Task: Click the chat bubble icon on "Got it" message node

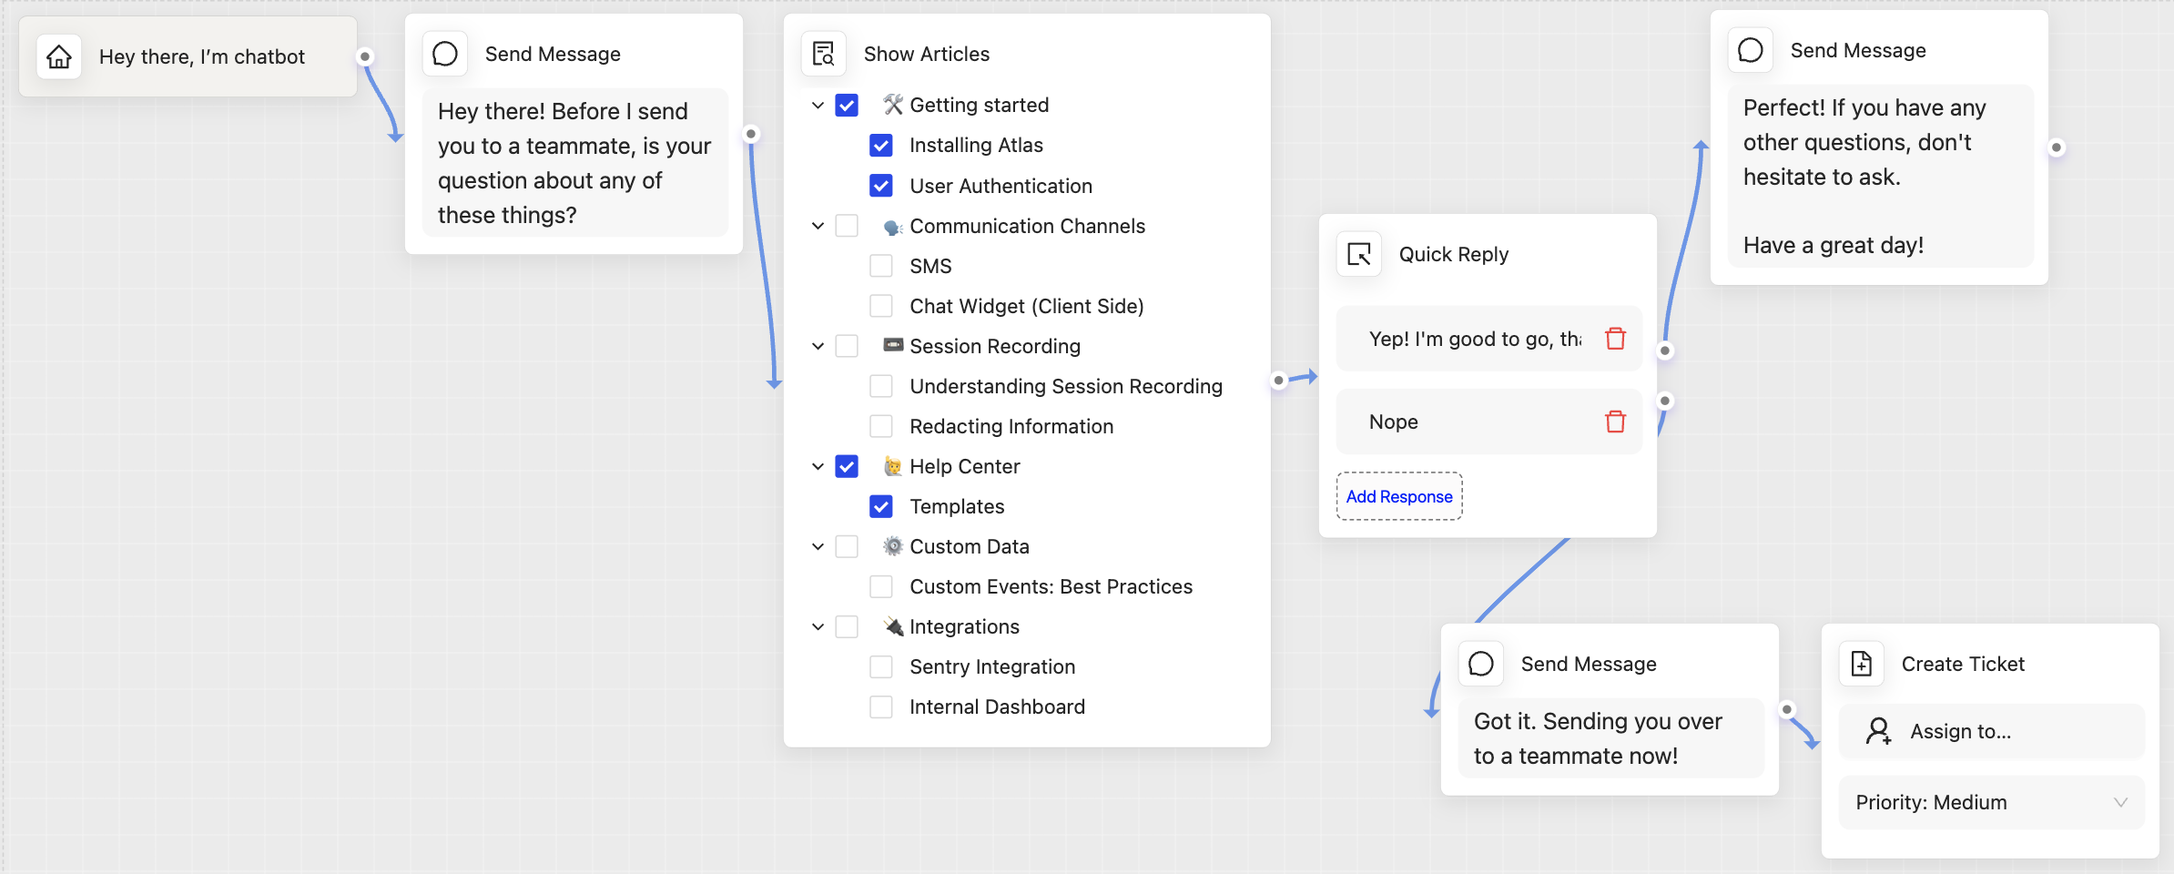Action: tap(1481, 664)
